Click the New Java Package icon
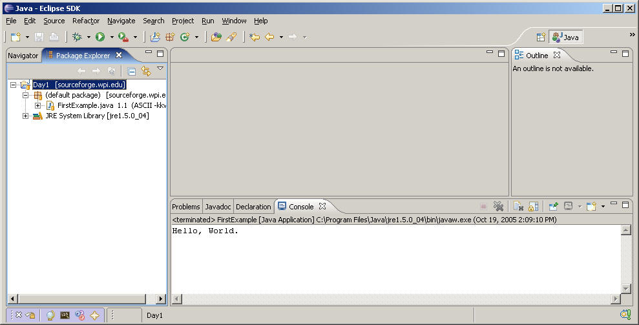The width and height of the screenshot is (639, 325). 170,37
